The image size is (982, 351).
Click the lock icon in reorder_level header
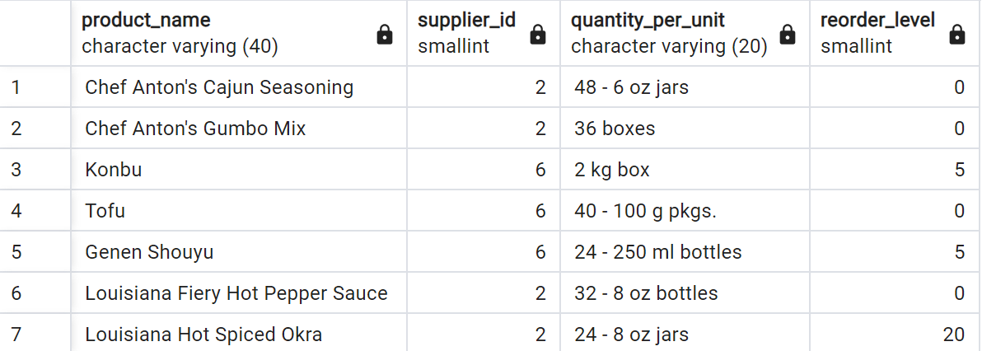coord(957,35)
